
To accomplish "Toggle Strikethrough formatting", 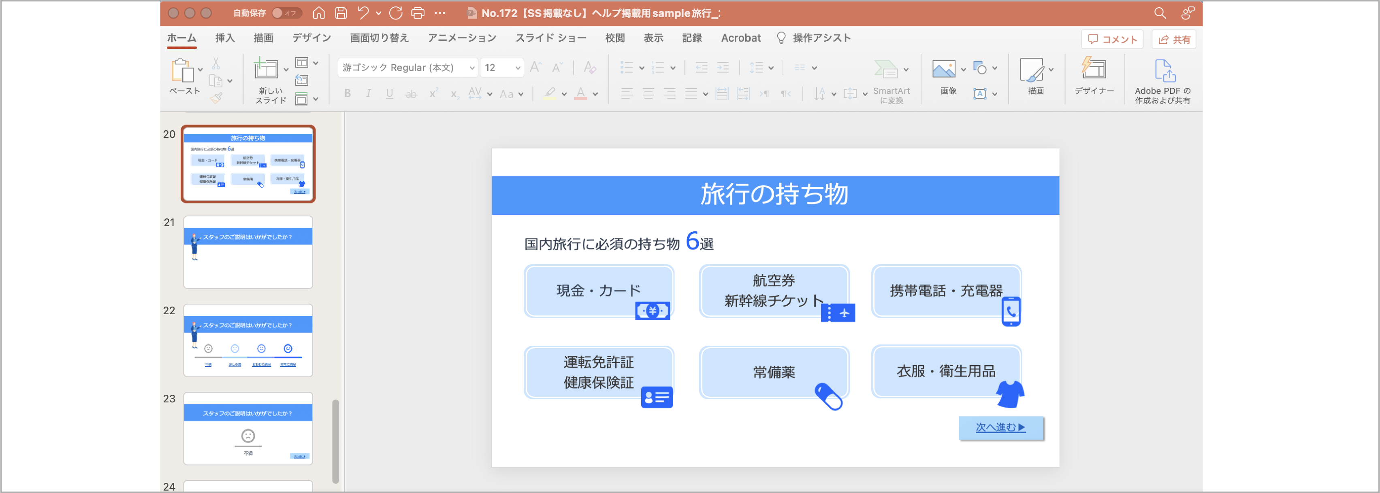I will pyautogui.click(x=411, y=94).
